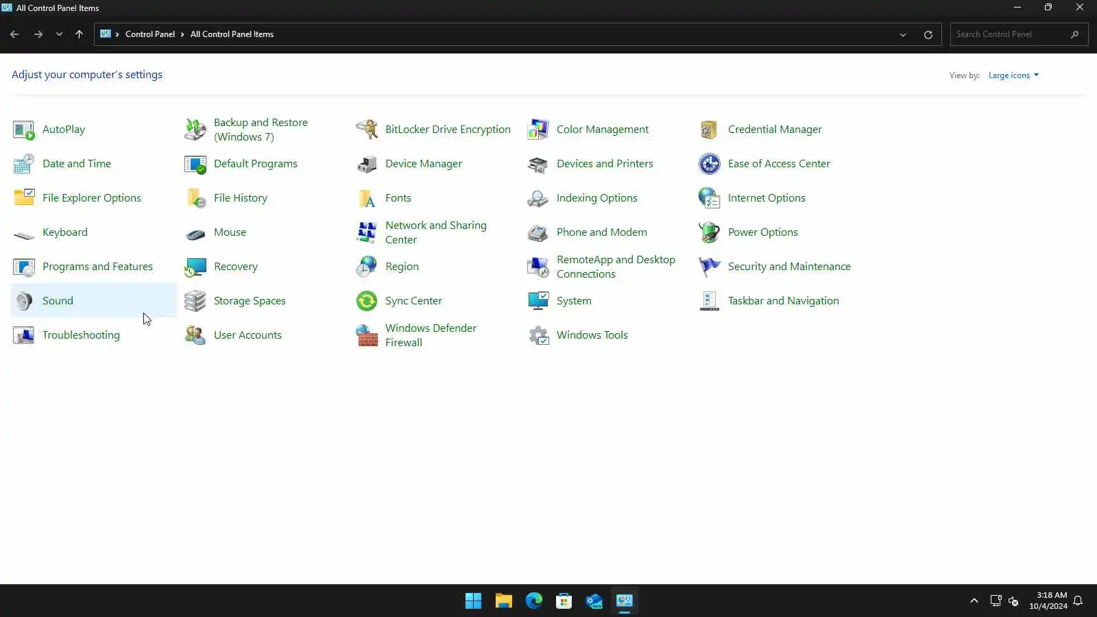Viewport: 1097px width, 617px height.
Task: Click the Forward navigation arrow
Action: [x=38, y=34]
